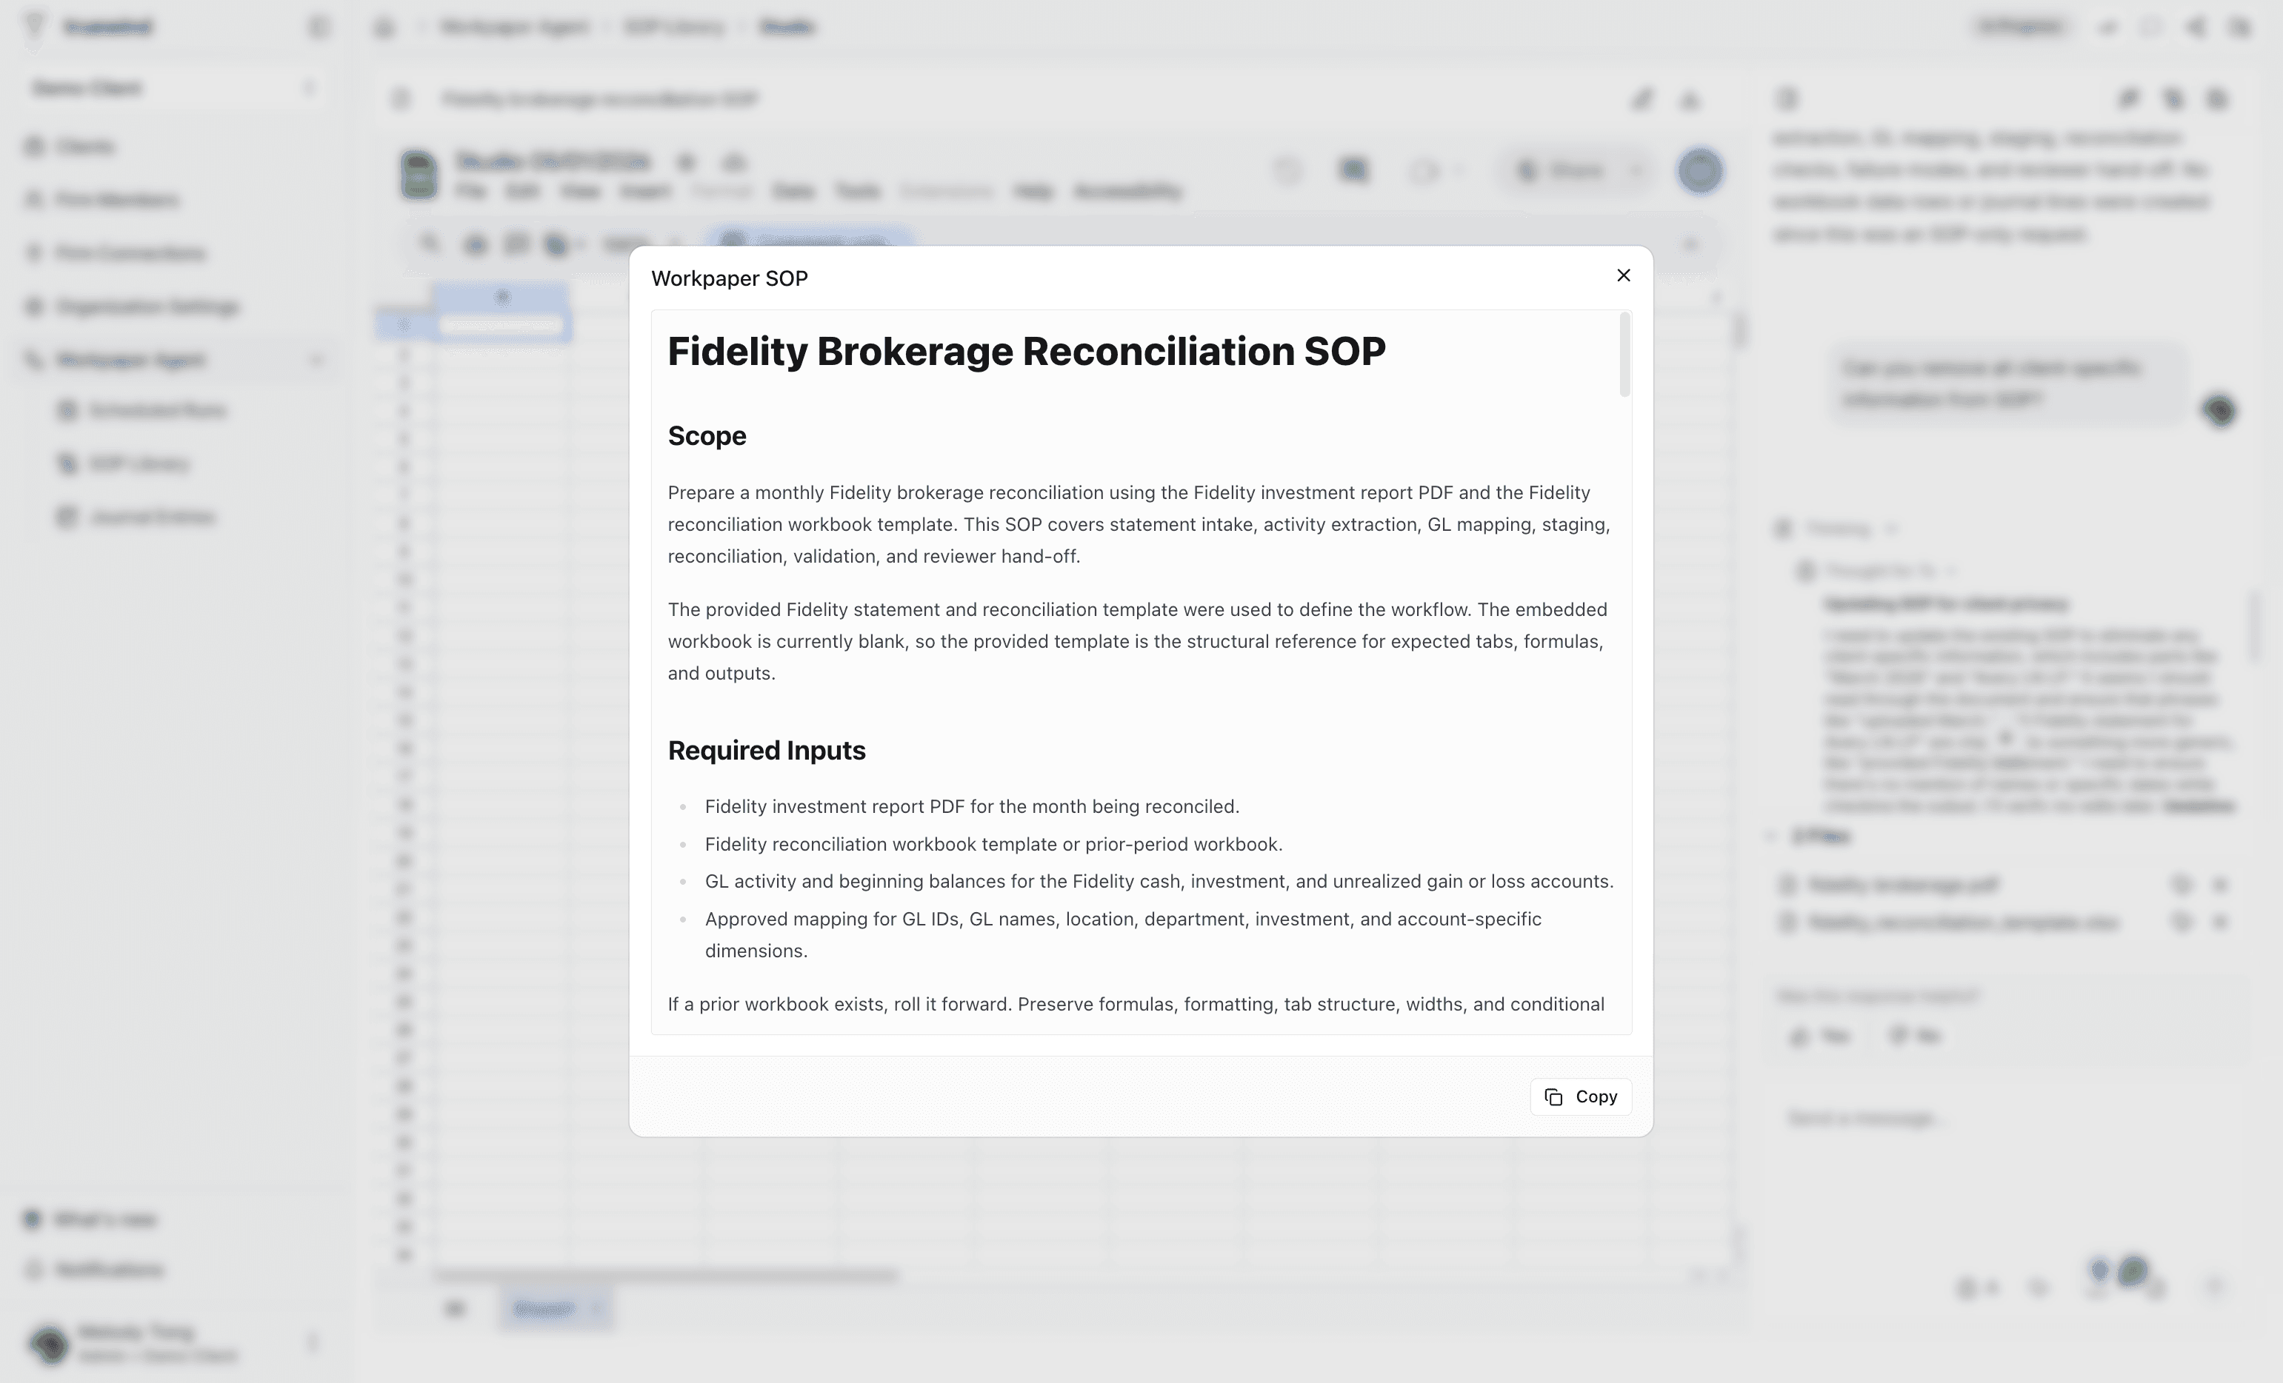Click the paragraph starting 'Prepare a monthly Fidelity'

tap(1139, 524)
